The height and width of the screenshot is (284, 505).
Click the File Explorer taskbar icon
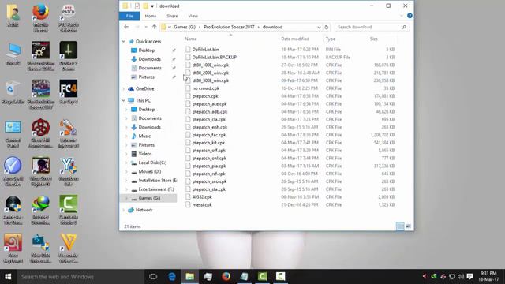pyautogui.click(x=189, y=276)
